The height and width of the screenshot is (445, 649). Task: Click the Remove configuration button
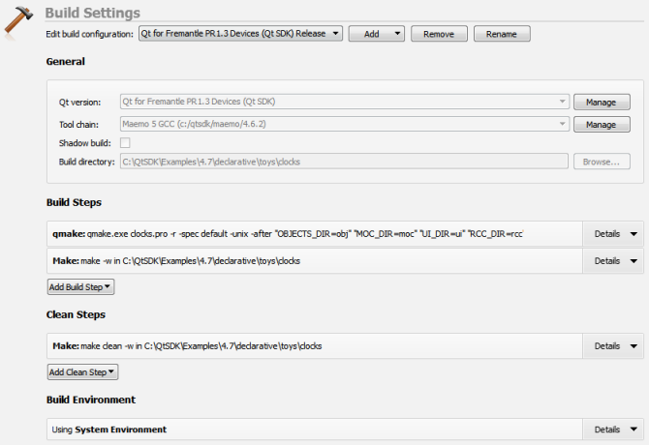438,33
